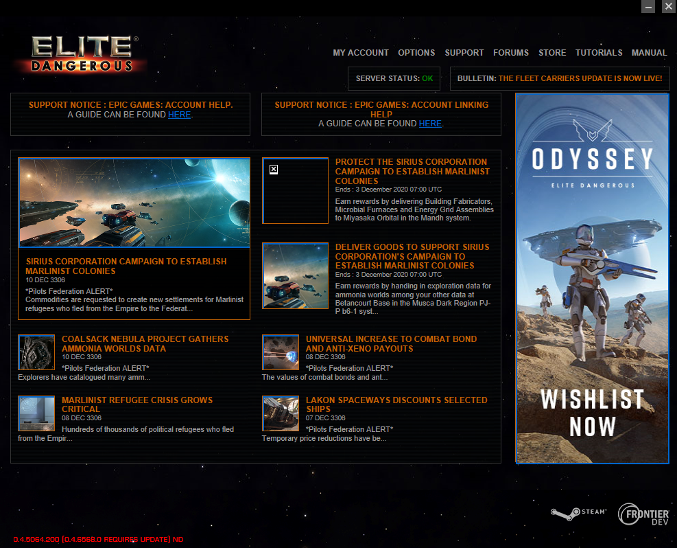The image size is (677, 548).
Task: Open the Universal Increase to Combat Bond thumbnail
Action: click(281, 352)
